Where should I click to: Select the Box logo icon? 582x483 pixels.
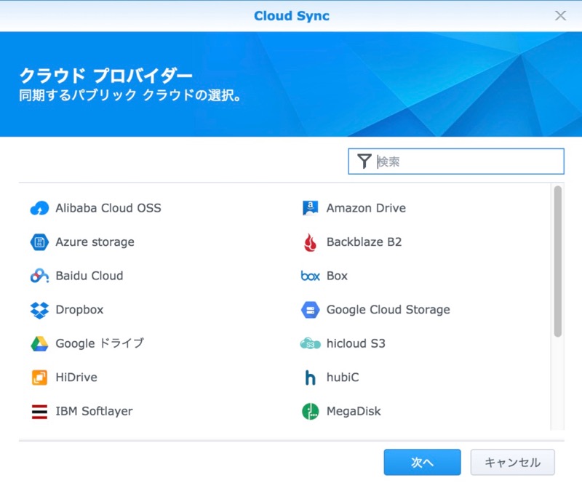click(x=311, y=276)
